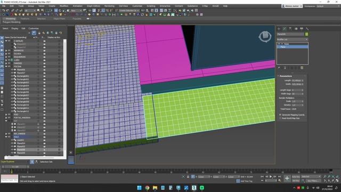
Task: Collapse the SOLO layer
Action: 6,137
